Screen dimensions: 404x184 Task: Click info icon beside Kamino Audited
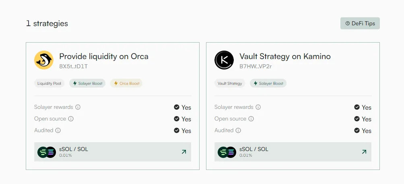click(x=238, y=131)
